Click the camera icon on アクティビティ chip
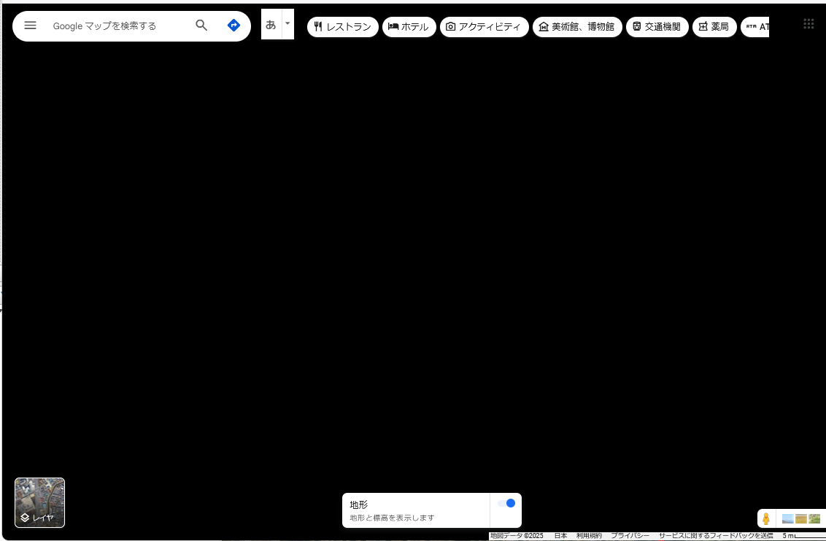This screenshot has width=826, height=541. click(450, 27)
